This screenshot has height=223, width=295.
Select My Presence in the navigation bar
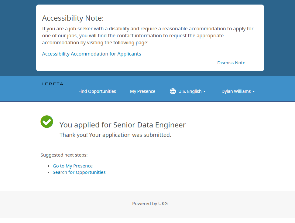click(x=142, y=91)
